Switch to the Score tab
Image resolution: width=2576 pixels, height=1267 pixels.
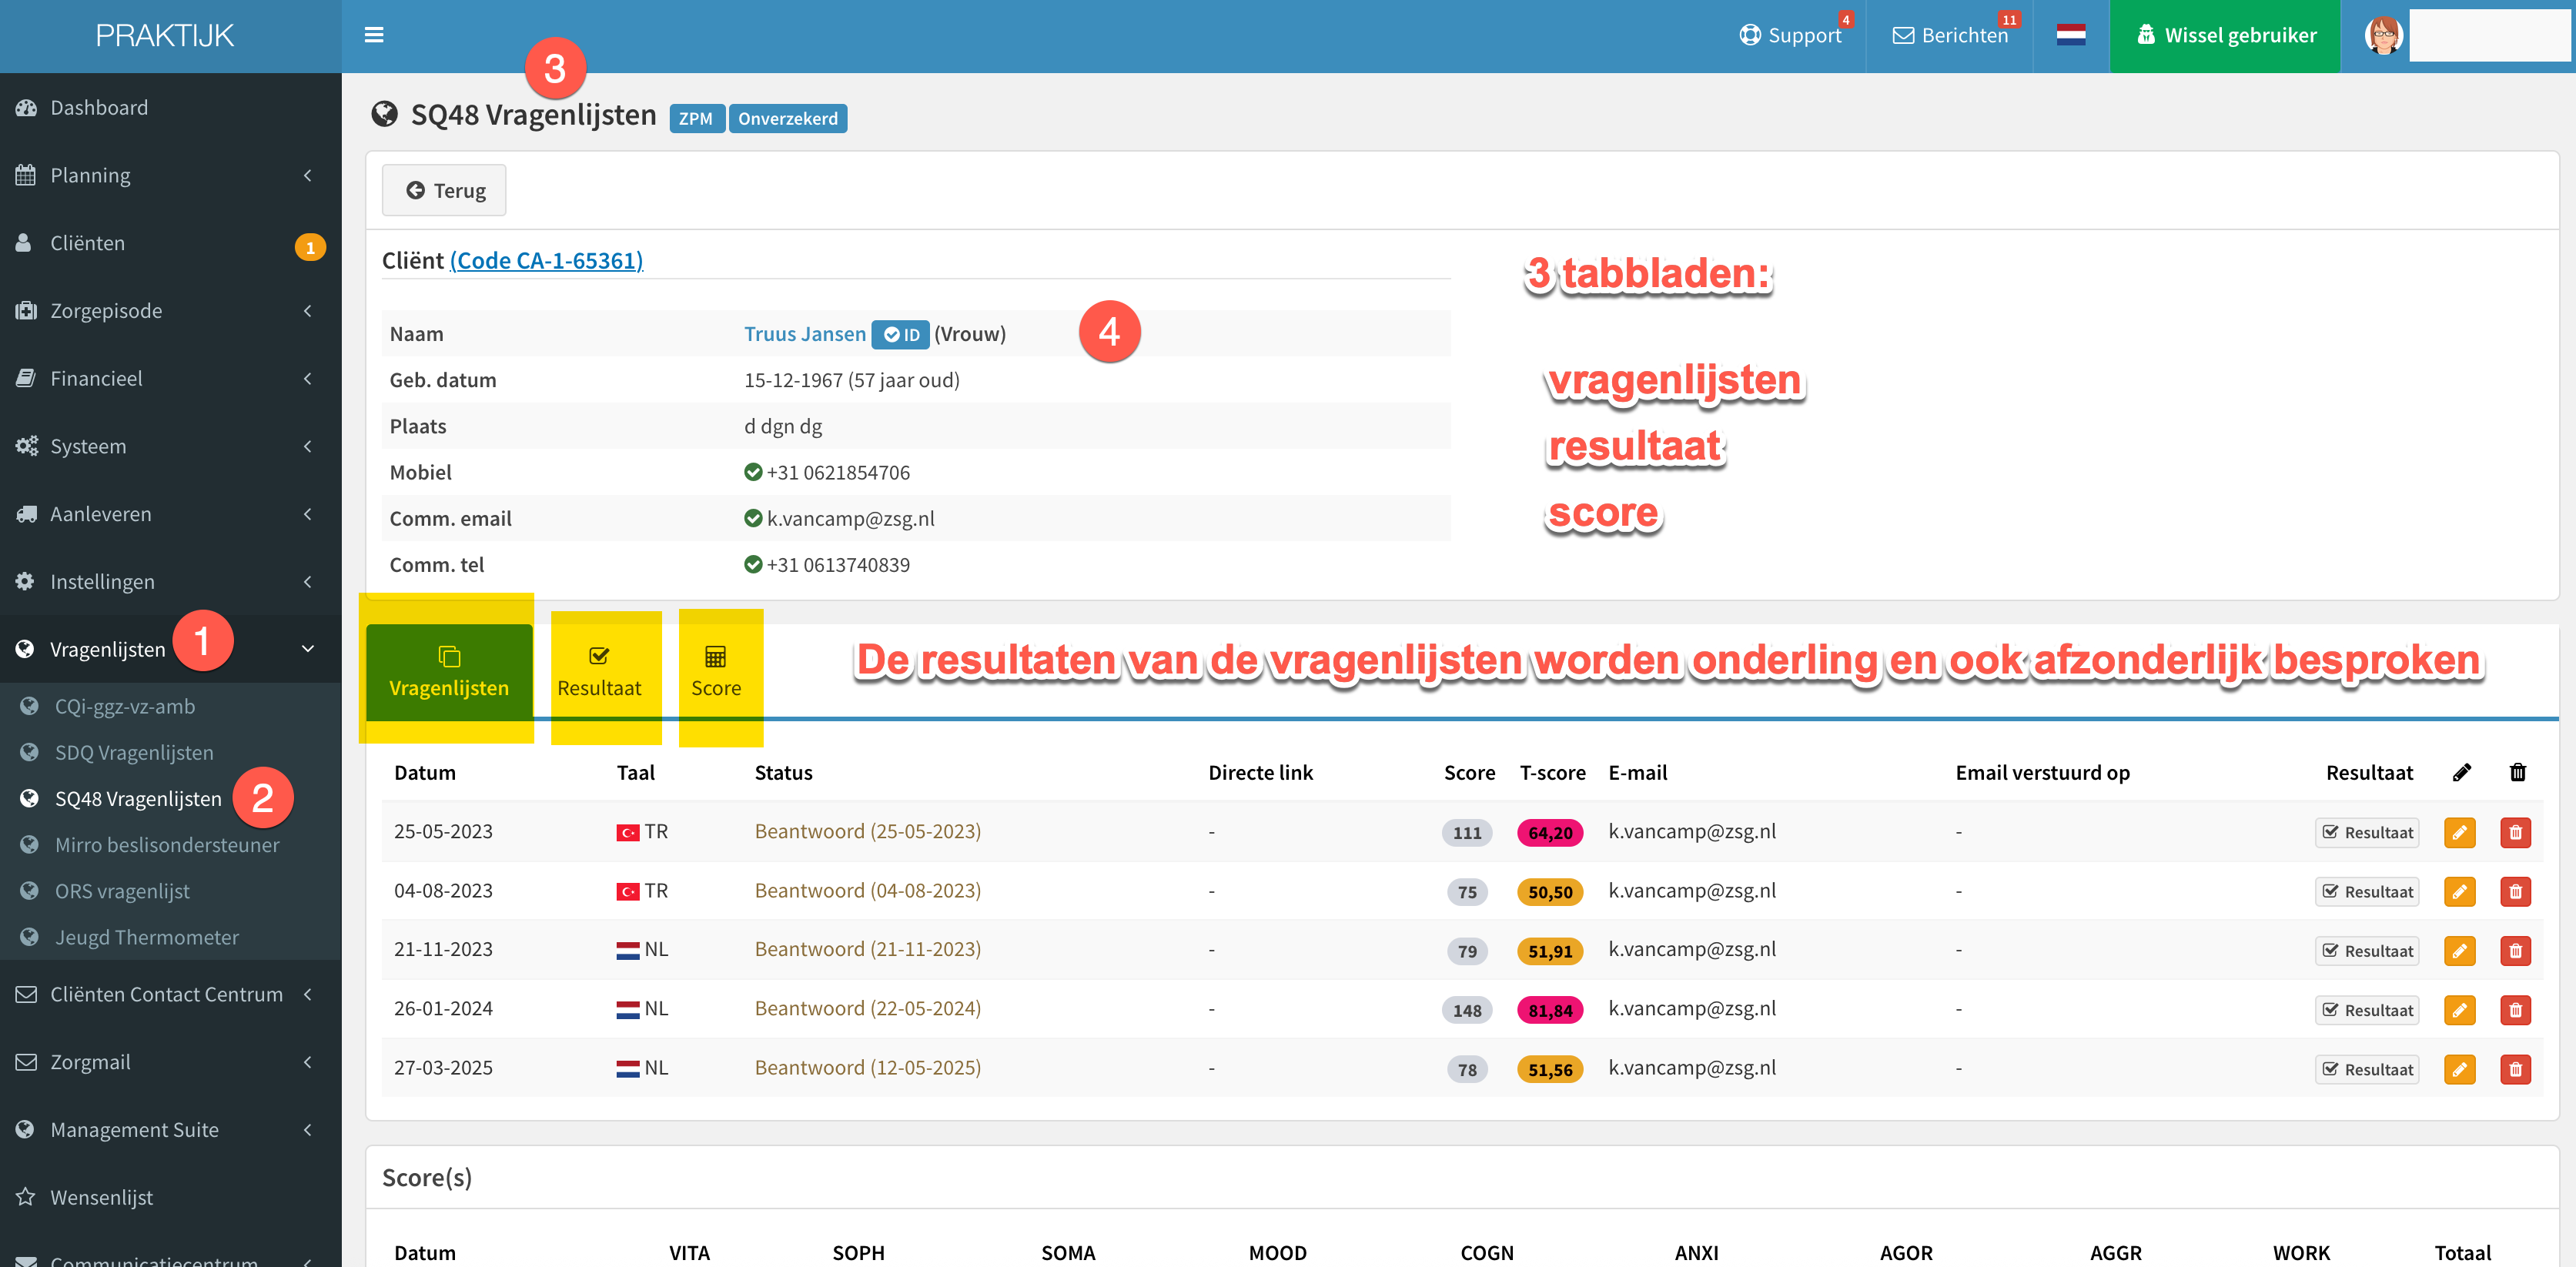716,672
